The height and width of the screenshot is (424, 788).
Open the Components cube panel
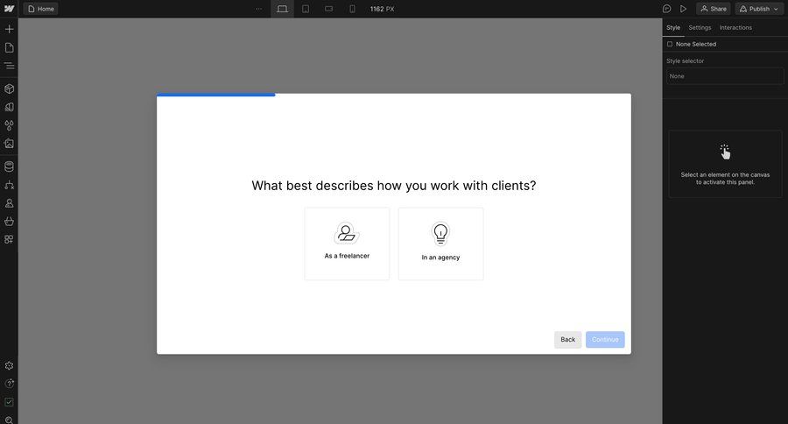coord(9,89)
